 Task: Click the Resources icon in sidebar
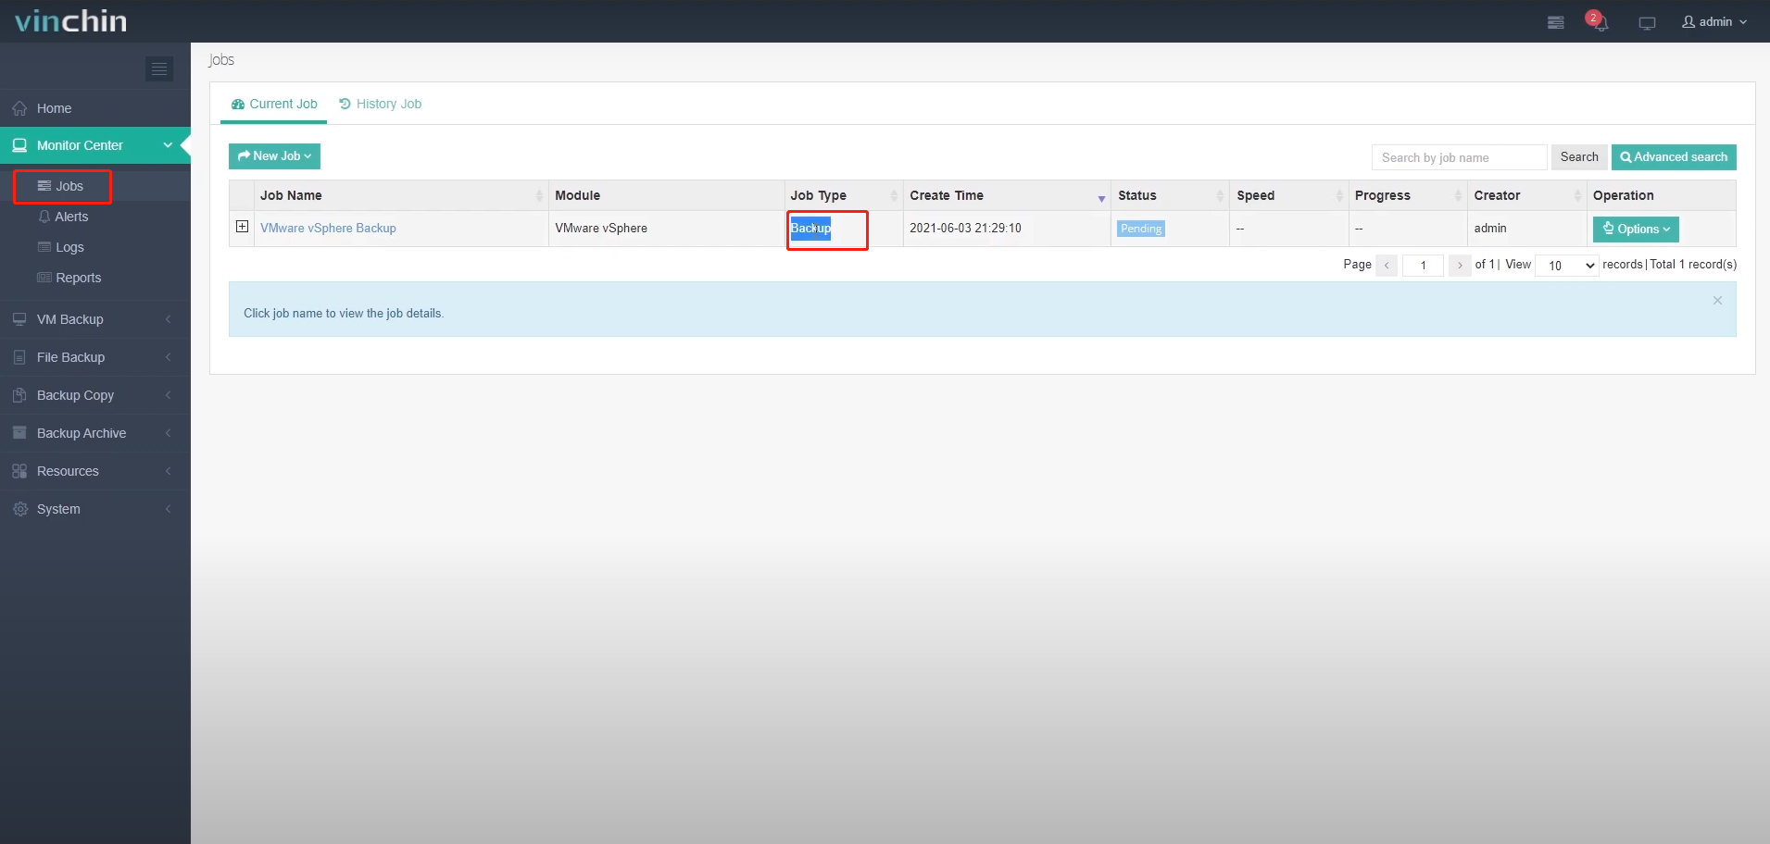pos(19,471)
